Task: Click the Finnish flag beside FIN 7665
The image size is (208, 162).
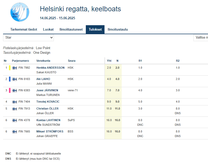Action: coord(15,131)
